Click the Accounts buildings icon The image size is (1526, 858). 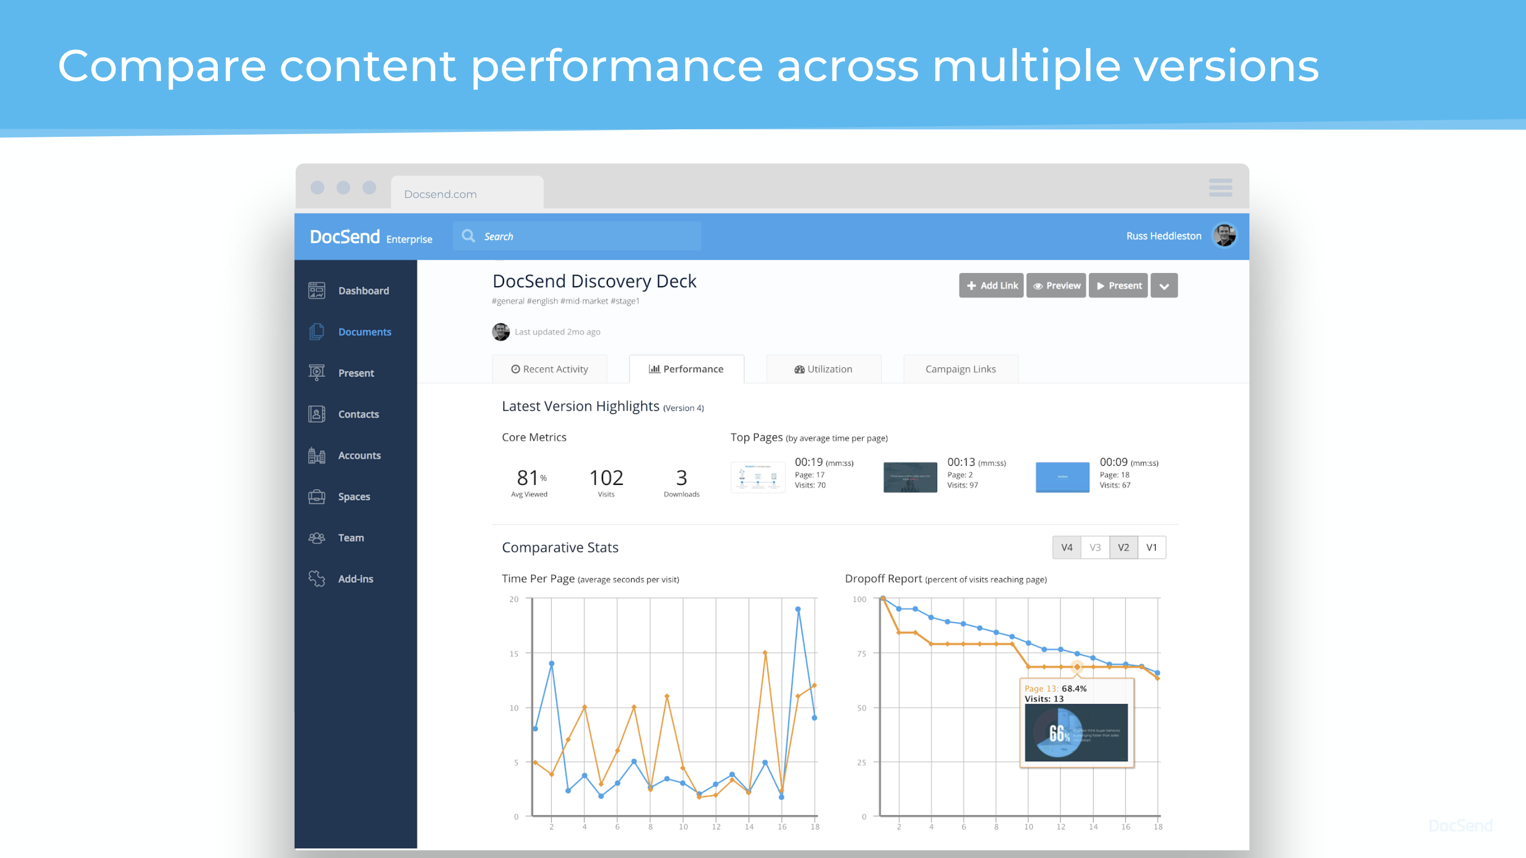316,455
